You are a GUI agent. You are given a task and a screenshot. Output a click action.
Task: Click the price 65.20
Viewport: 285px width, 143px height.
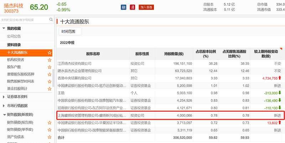pyautogui.click(x=39, y=7)
